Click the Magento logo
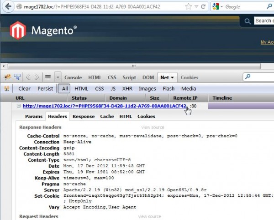The width and height of the screenshot is (274, 220). click(x=43, y=31)
